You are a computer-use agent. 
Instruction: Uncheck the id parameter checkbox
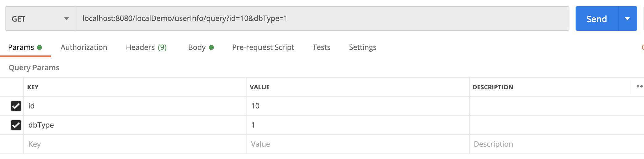(16, 106)
